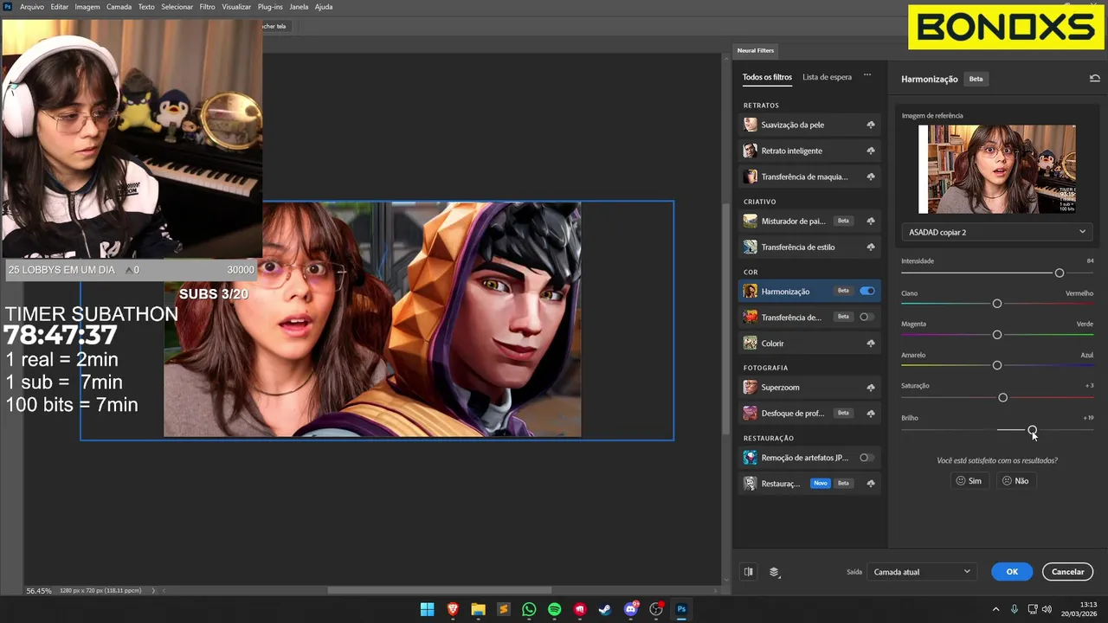Click the layer preview stack icon
This screenshot has width=1108, height=623.
coord(774,572)
